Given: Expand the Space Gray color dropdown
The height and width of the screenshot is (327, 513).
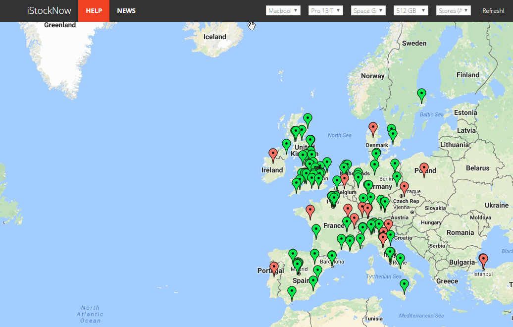Looking at the screenshot, I should 368,10.
